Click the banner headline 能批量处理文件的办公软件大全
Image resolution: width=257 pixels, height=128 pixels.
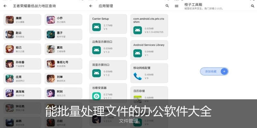click(x=128, y=111)
